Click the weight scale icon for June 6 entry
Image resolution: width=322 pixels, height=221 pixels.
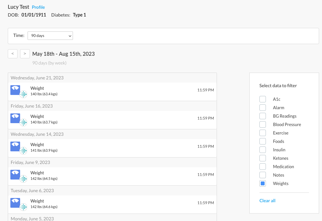(x=15, y=203)
